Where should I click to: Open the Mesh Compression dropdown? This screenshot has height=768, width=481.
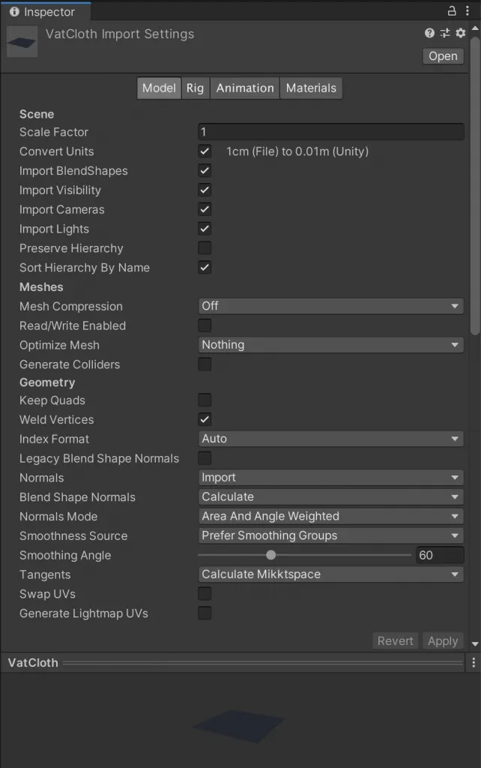330,306
